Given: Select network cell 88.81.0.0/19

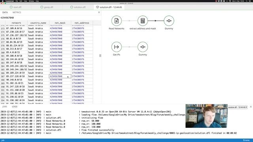Looking at the screenshot, I should [x=16, y=39].
